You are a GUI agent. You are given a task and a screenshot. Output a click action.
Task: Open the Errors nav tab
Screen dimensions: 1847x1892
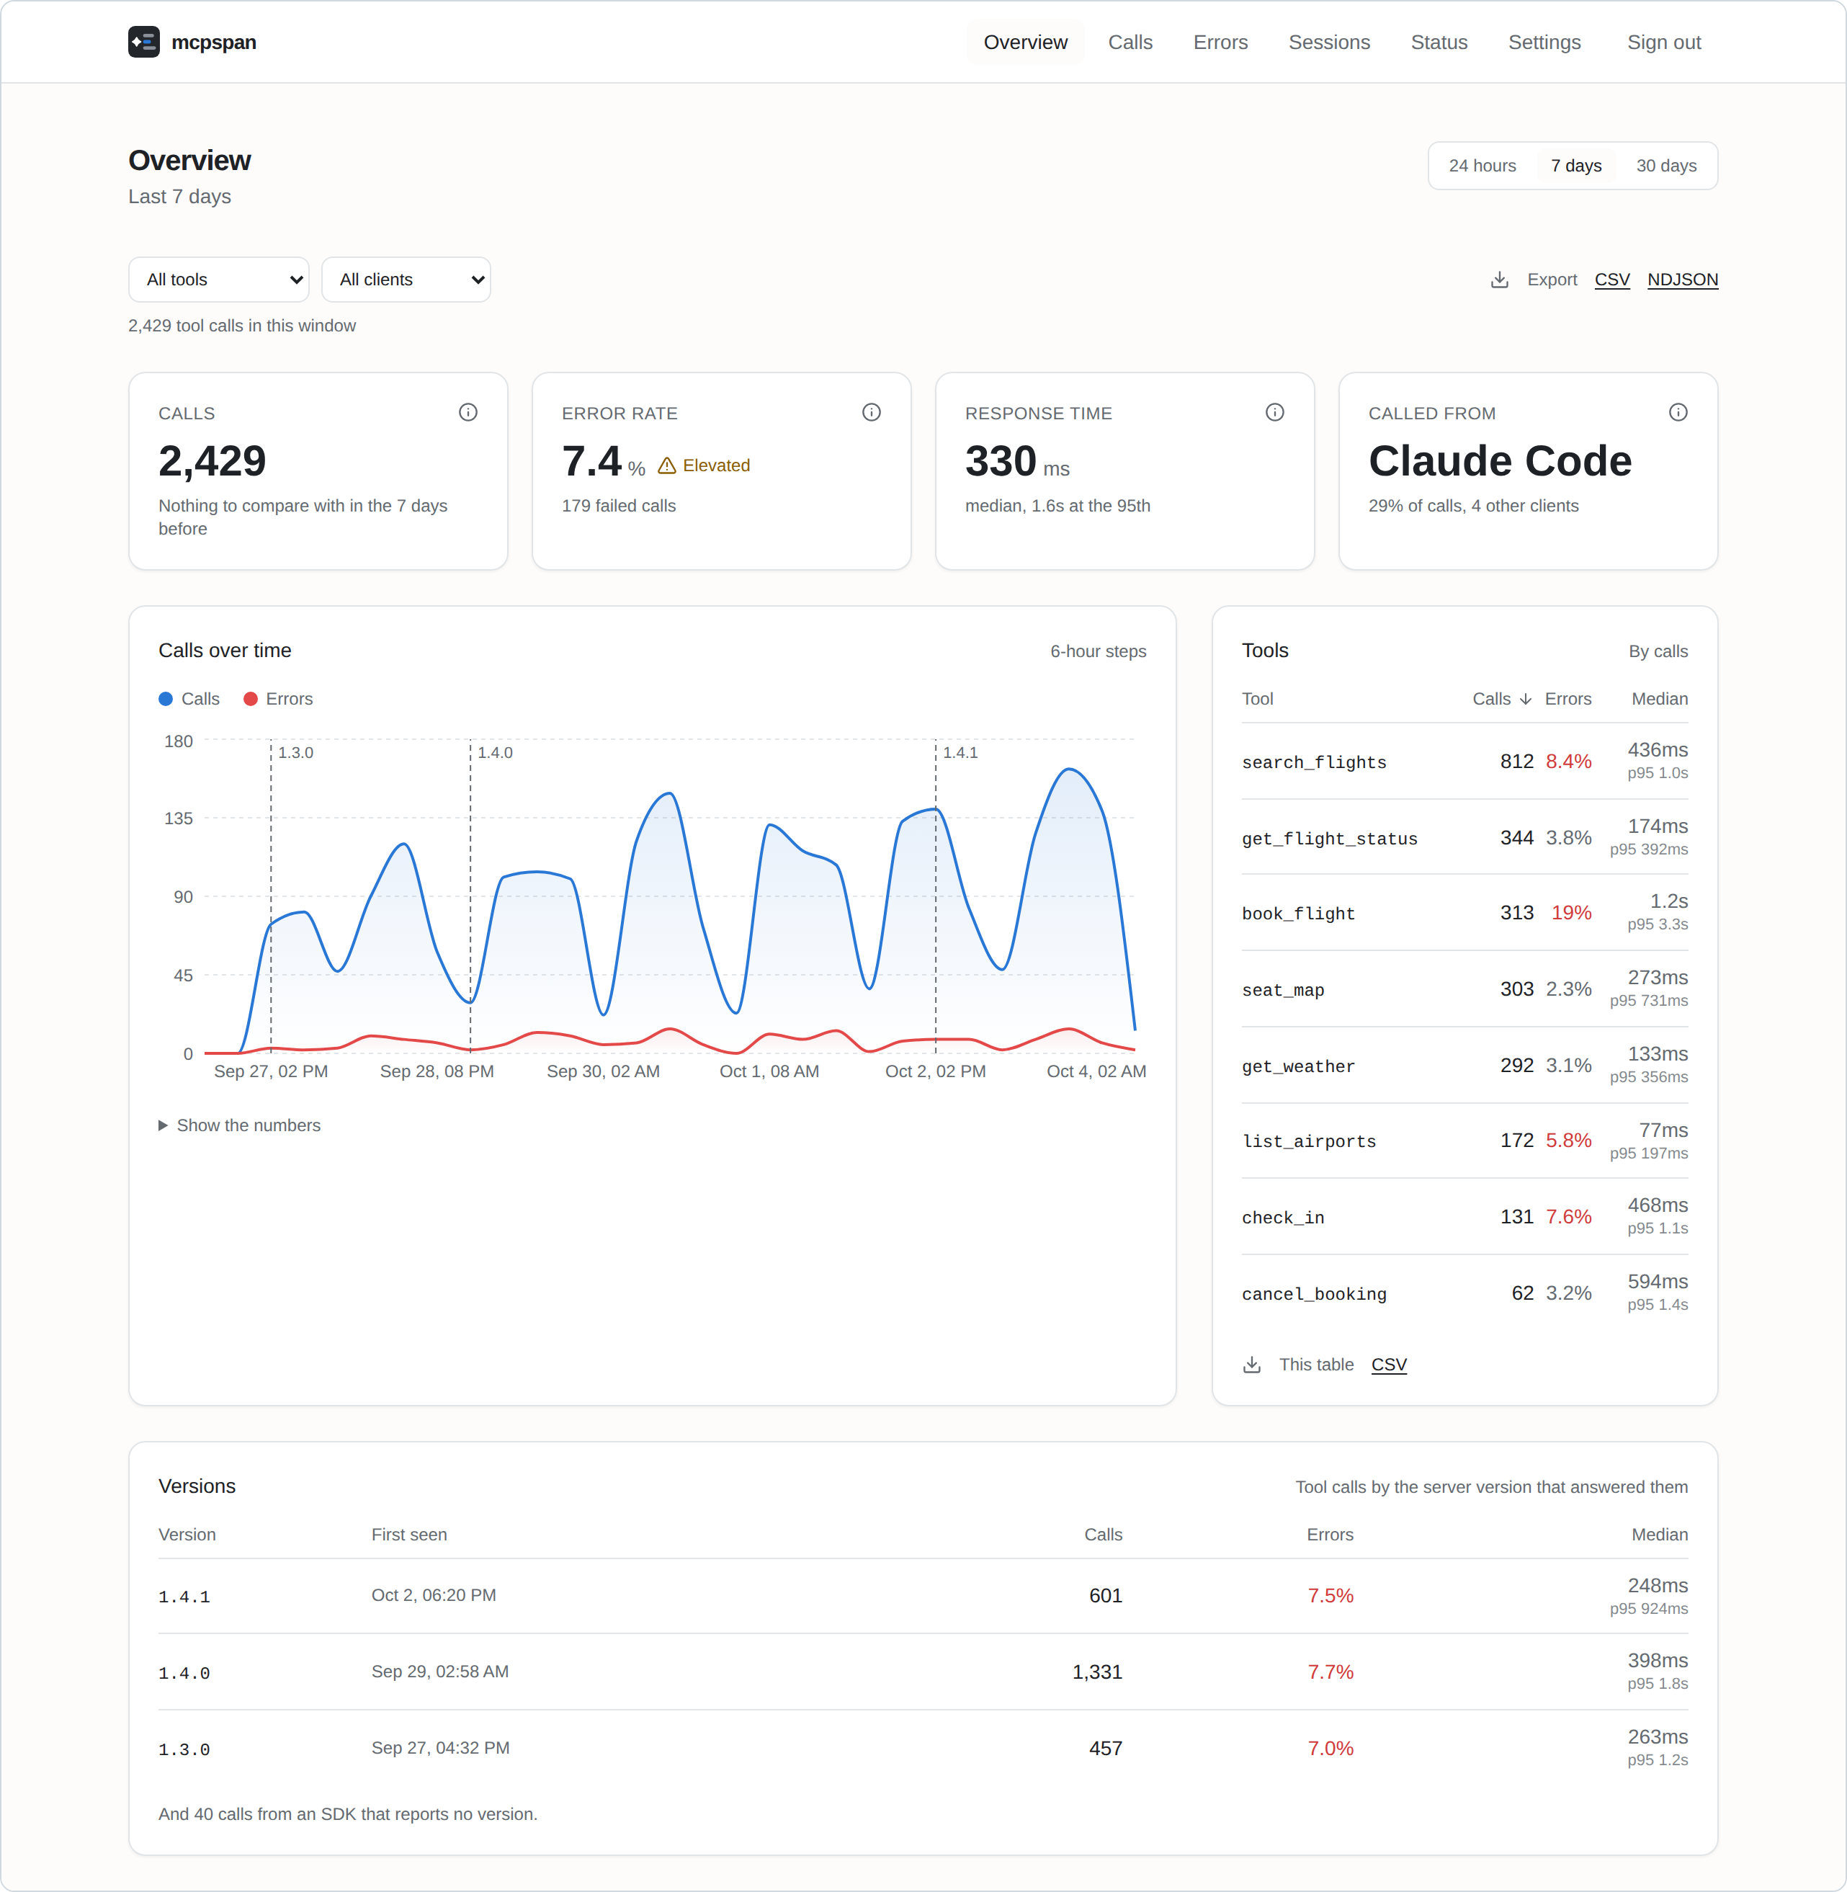pyautogui.click(x=1220, y=42)
